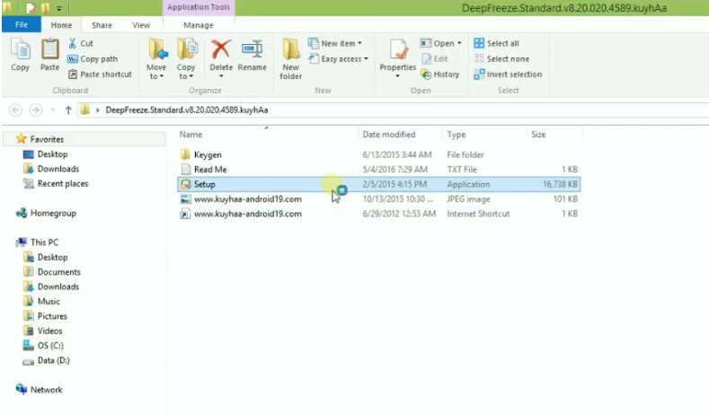Open the Move to dropdown arrow
The height and width of the screenshot is (414, 709).
pos(162,76)
